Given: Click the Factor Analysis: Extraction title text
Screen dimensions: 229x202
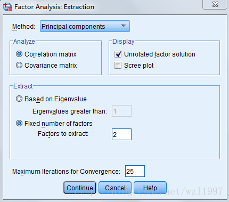Looking at the screenshot, I should pyautogui.click(x=54, y=7).
